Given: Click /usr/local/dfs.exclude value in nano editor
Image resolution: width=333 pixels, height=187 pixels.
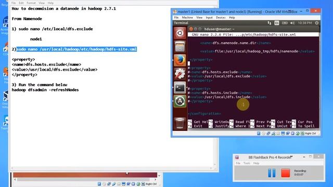Looking at the screenshot, I should [x=227, y=76].
